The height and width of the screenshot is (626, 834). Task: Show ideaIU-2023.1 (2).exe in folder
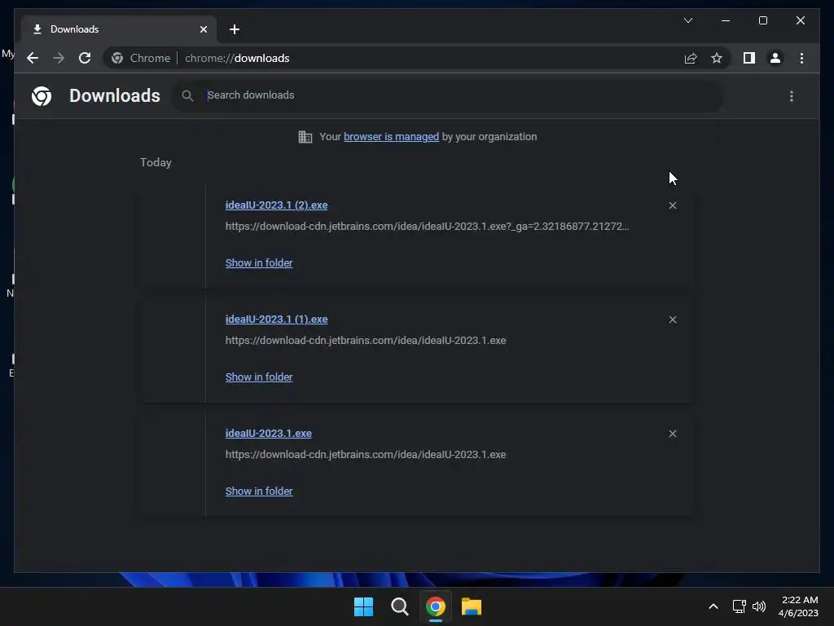point(259,263)
